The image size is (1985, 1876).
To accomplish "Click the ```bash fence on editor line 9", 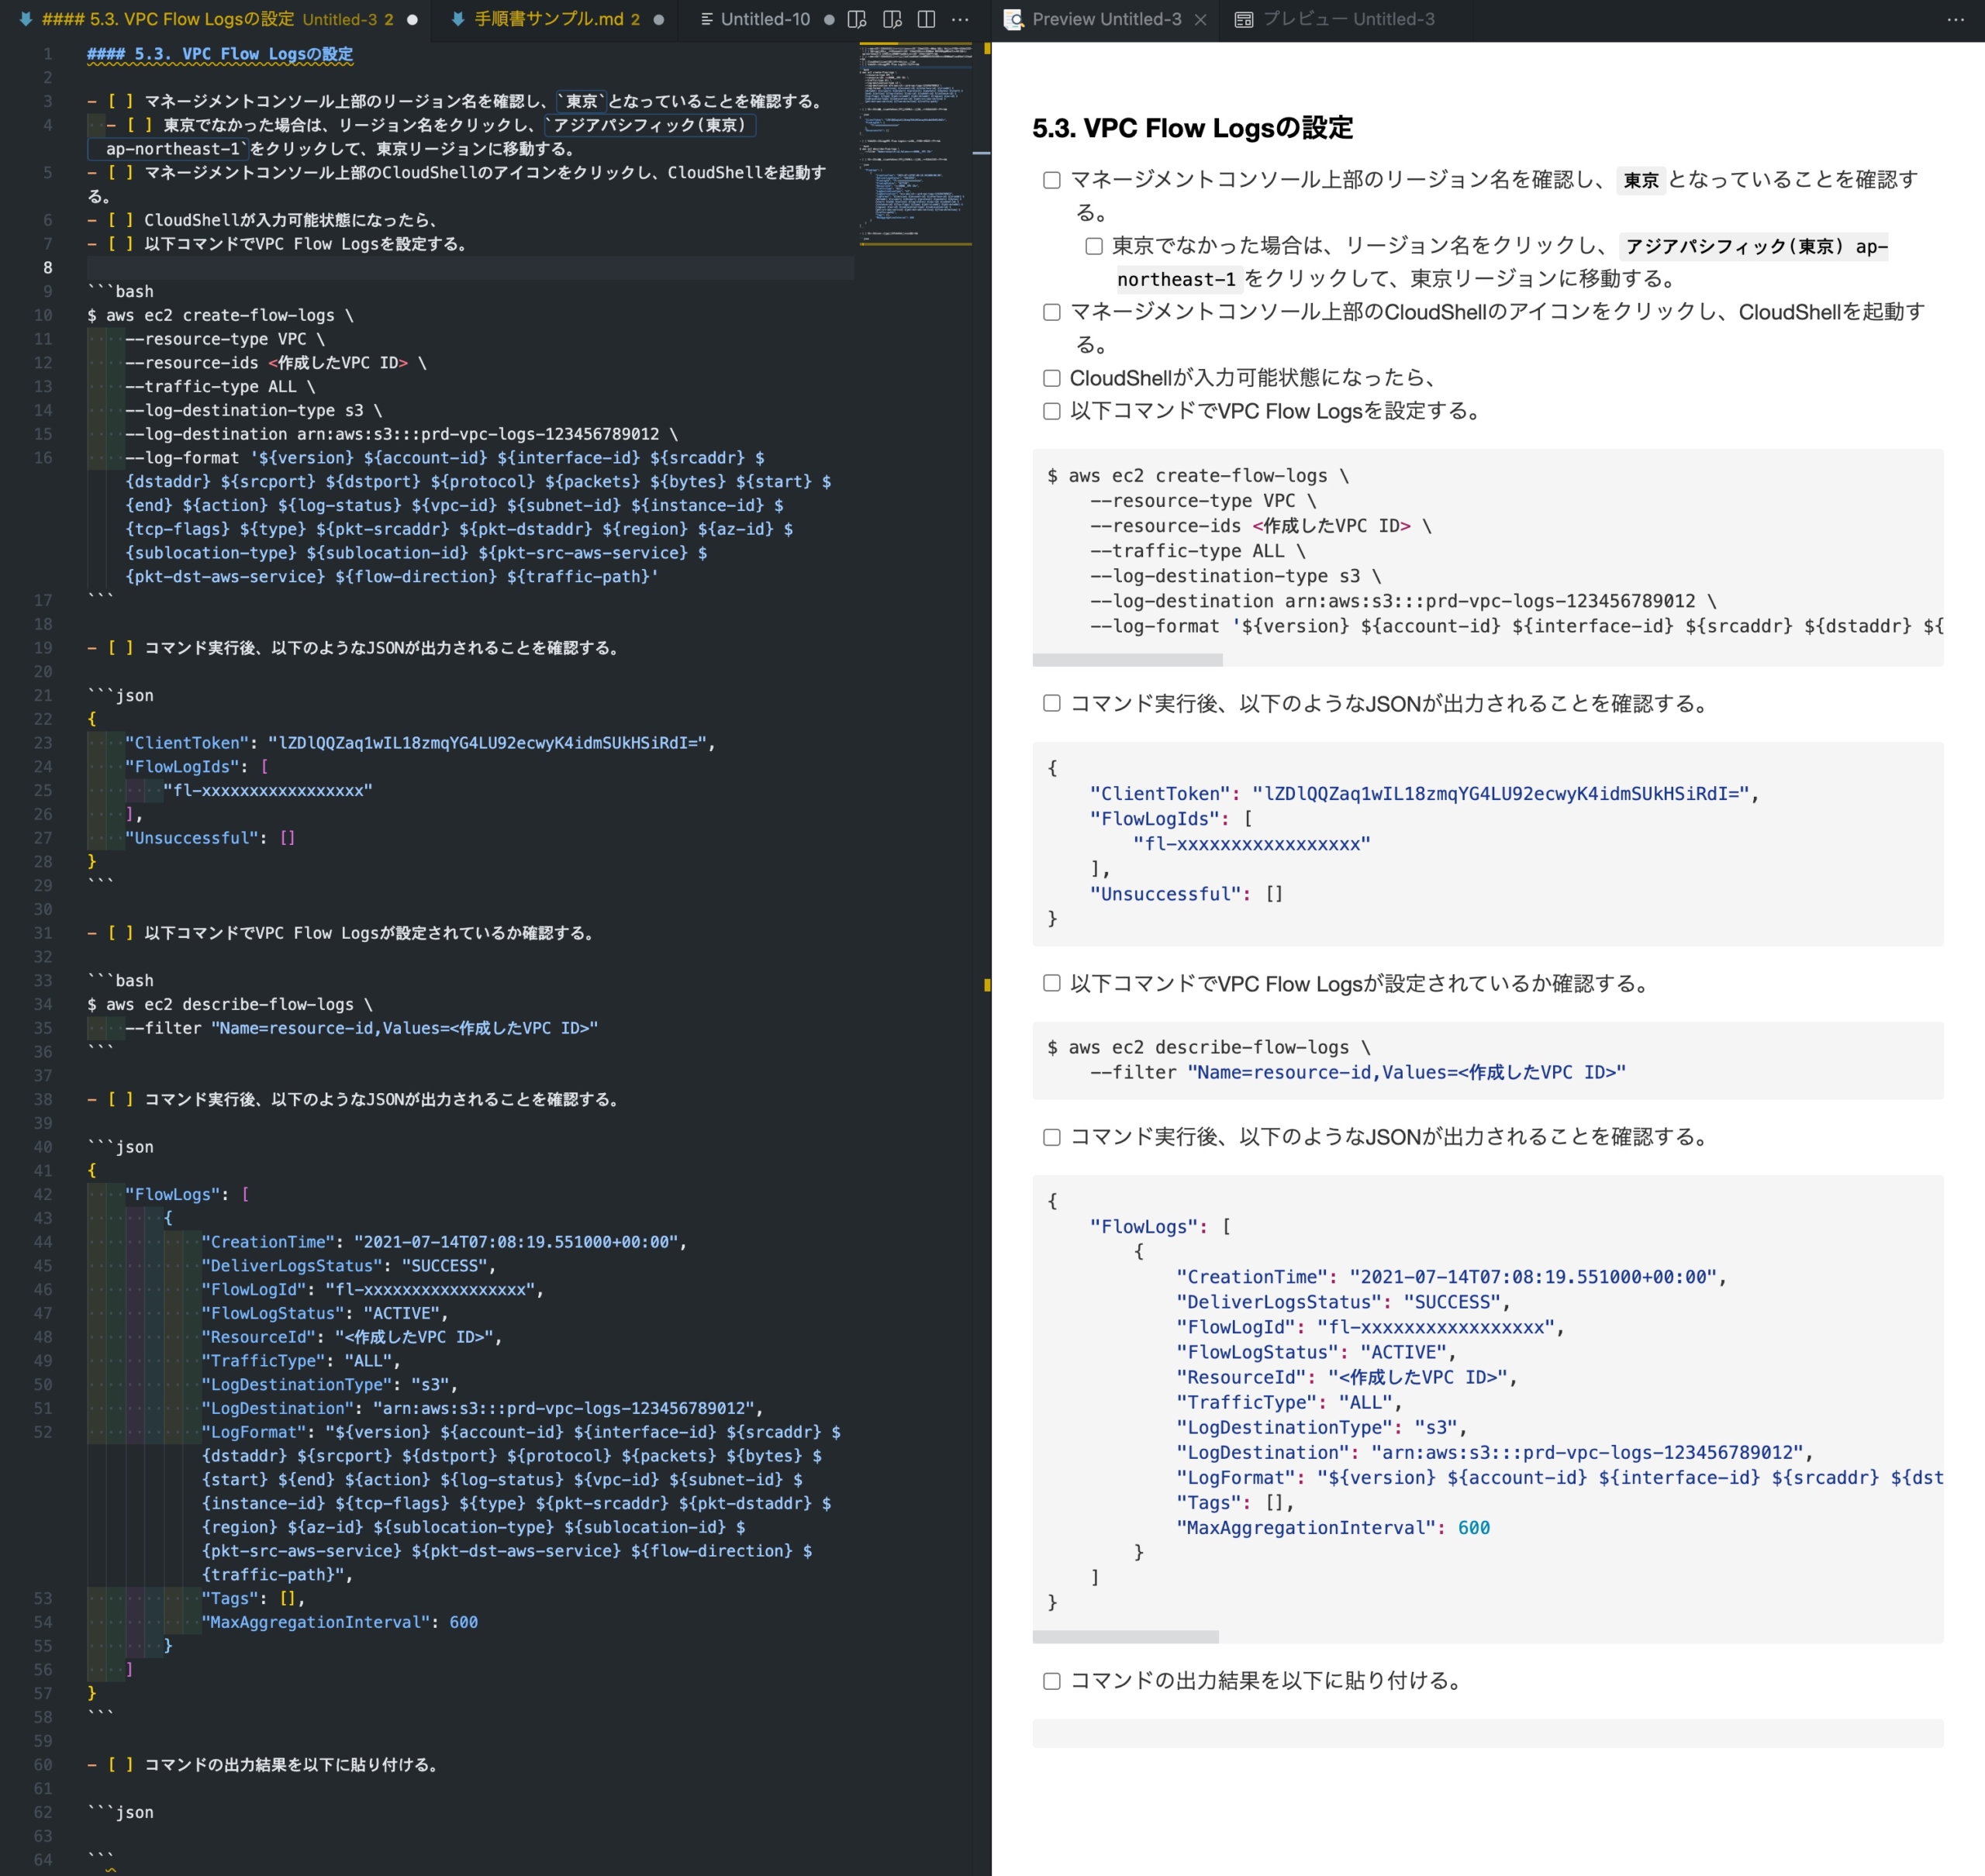I will [x=120, y=291].
